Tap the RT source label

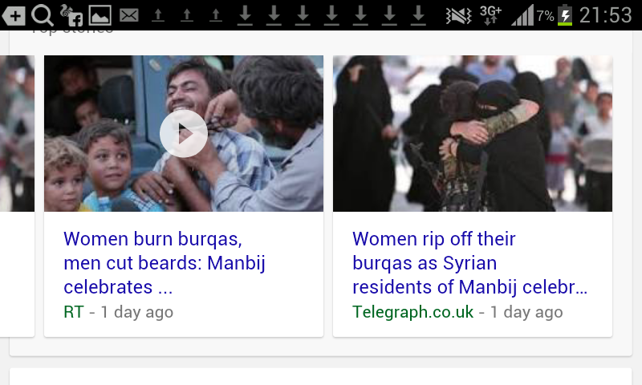(x=74, y=312)
